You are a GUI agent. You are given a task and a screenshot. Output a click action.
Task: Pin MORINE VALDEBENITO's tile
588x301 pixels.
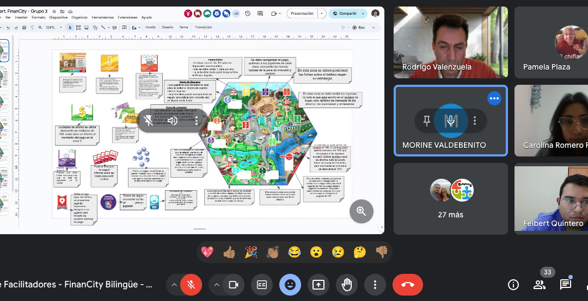click(x=426, y=121)
